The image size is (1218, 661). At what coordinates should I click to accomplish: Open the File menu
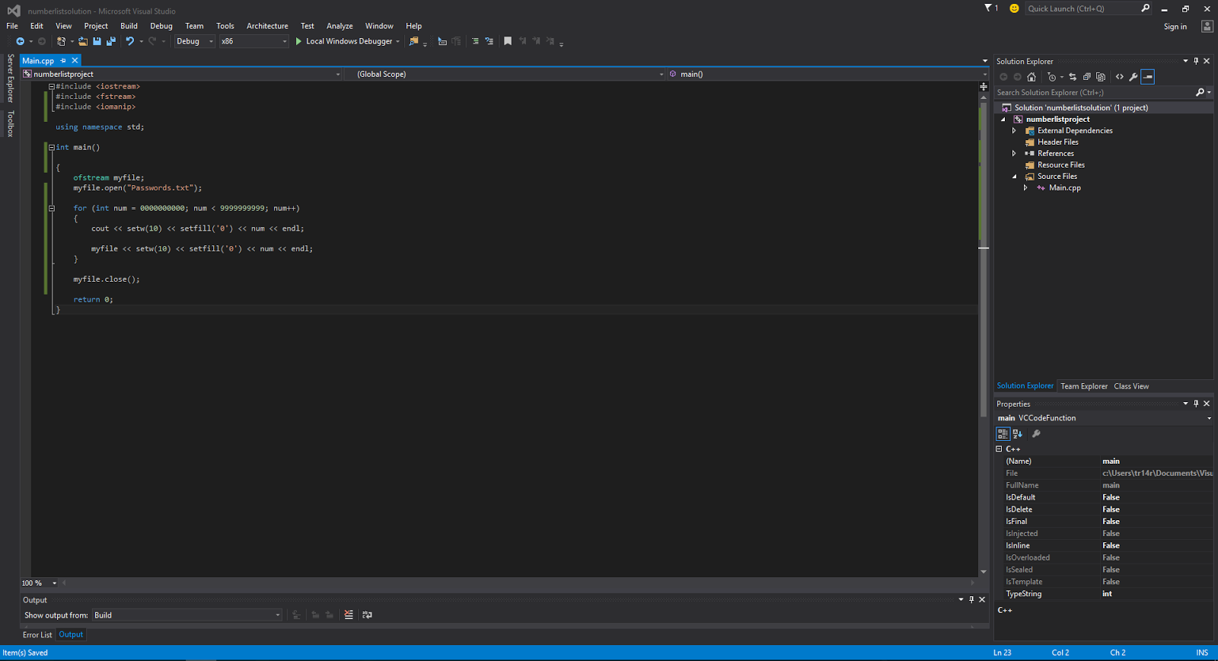point(12,26)
